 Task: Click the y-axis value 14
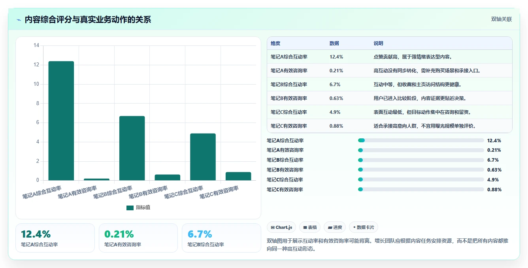(x=36, y=45)
